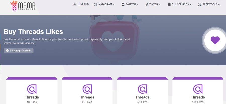
Task: Click the Threads logo on 50 Likes card
Action: [143, 89]
